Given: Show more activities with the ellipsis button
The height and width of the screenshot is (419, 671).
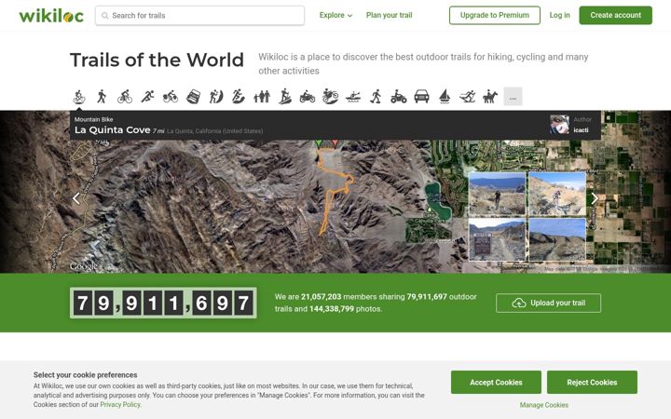Looking at the screenshot, I should (513, 97).
